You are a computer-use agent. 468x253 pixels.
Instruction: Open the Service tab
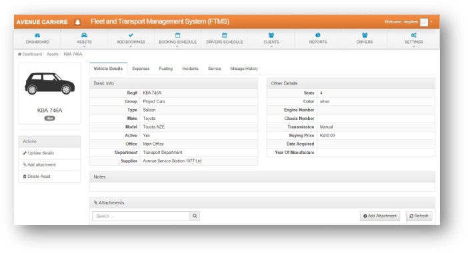click(x=215, y=69)
